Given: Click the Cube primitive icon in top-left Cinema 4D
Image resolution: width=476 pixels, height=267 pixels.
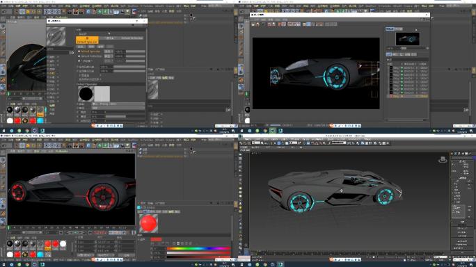Looking at the screenshot, I should [88, 12].
